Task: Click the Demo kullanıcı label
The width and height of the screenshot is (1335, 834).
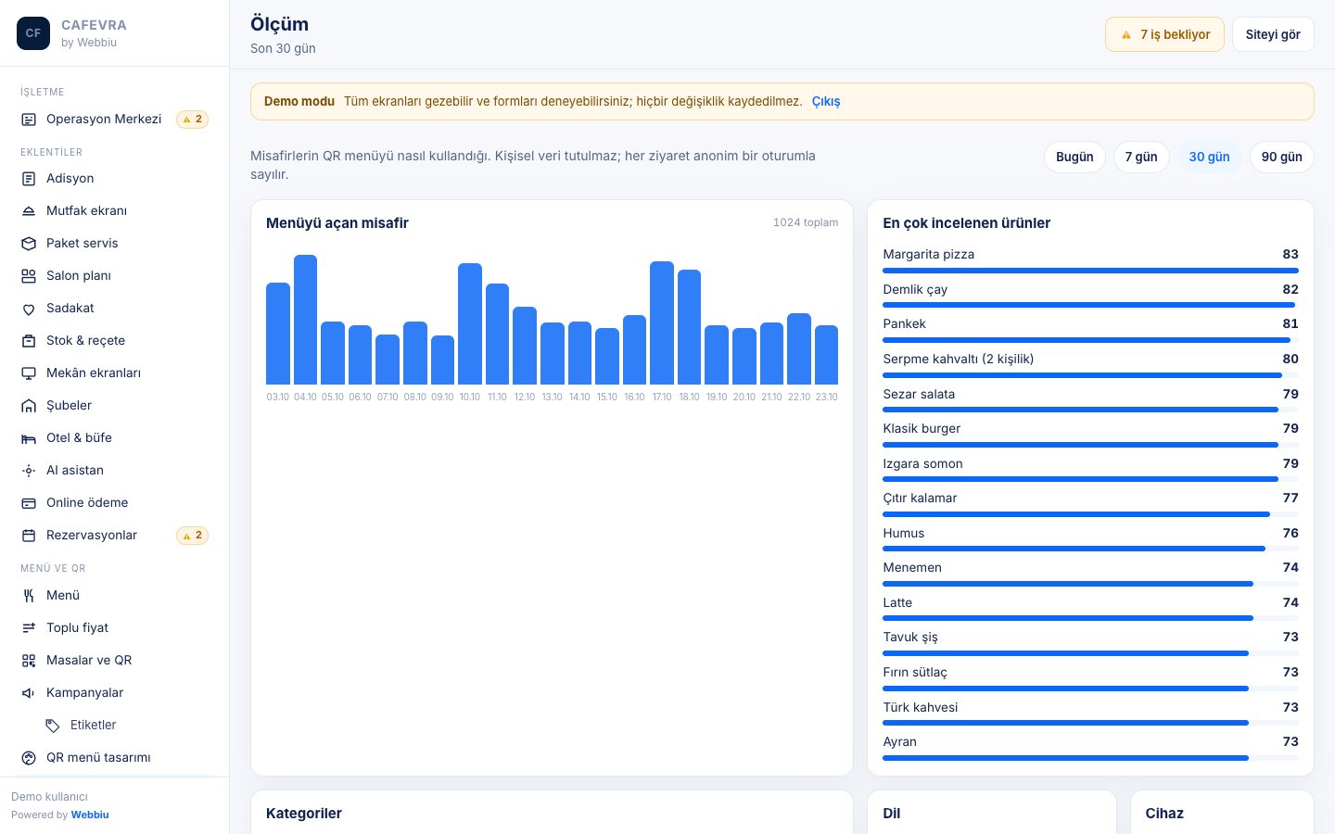Action: tap(49, 796)
